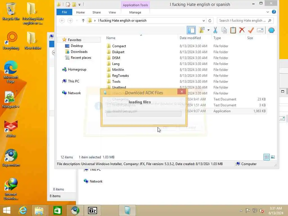Click the Cut scissors icon
This screenshot has height=216, width=288.
(215, 30)
